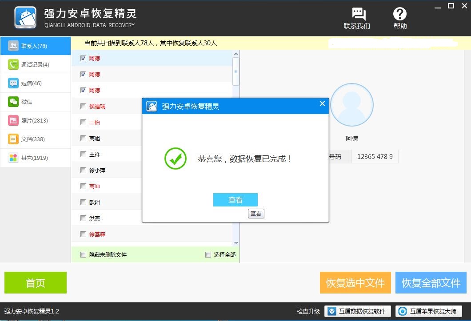Click the 查看 button in the dialog
471x321 pixels.
(235, 200)
